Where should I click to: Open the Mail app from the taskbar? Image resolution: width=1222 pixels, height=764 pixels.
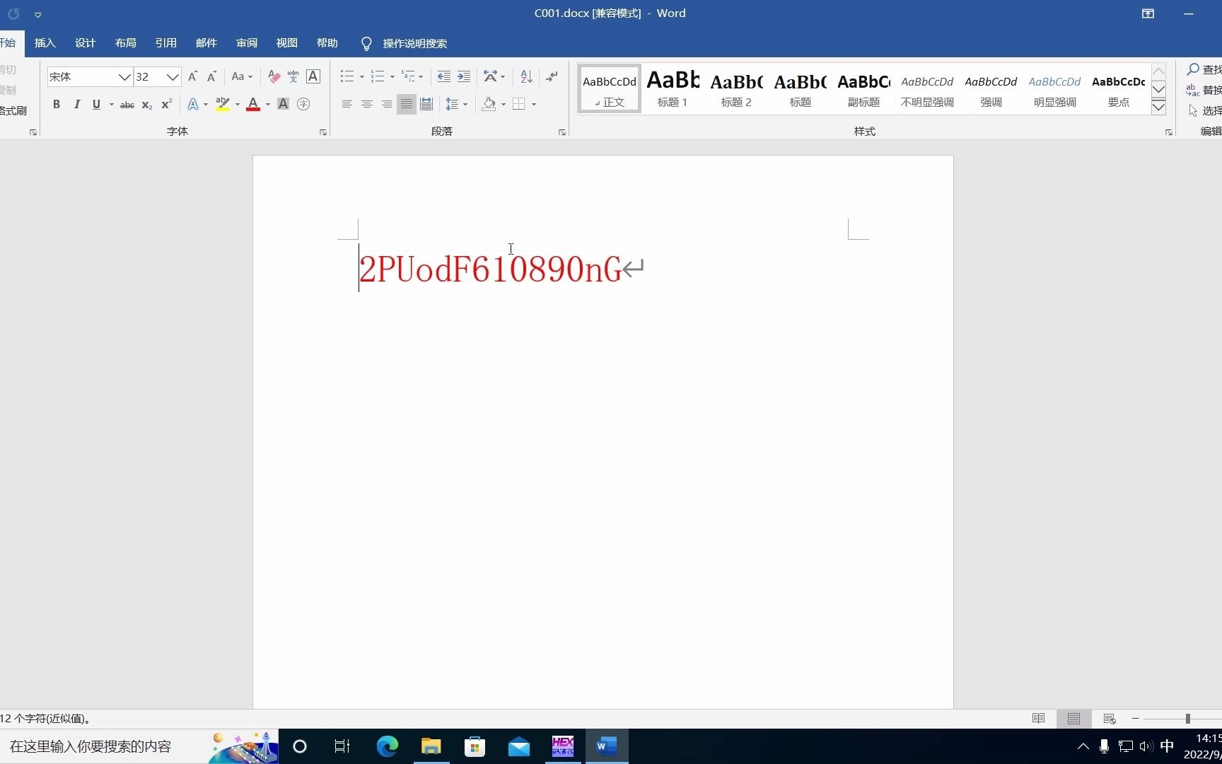[518, 746]
